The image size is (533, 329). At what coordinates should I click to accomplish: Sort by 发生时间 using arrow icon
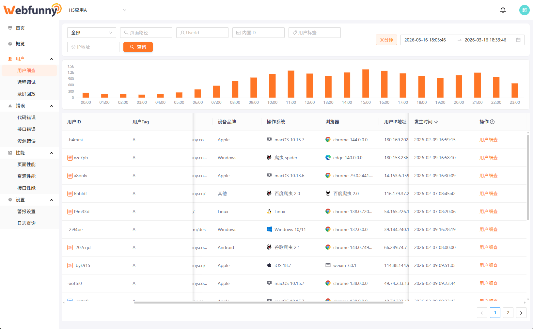[436, 122]
